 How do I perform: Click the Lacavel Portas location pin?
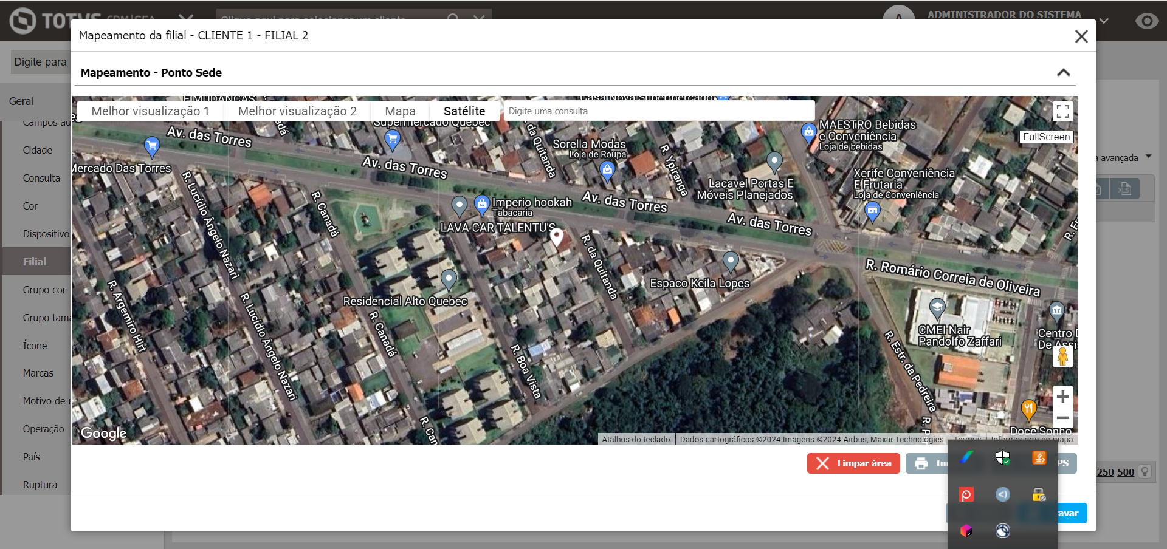[x=774, y=162]
